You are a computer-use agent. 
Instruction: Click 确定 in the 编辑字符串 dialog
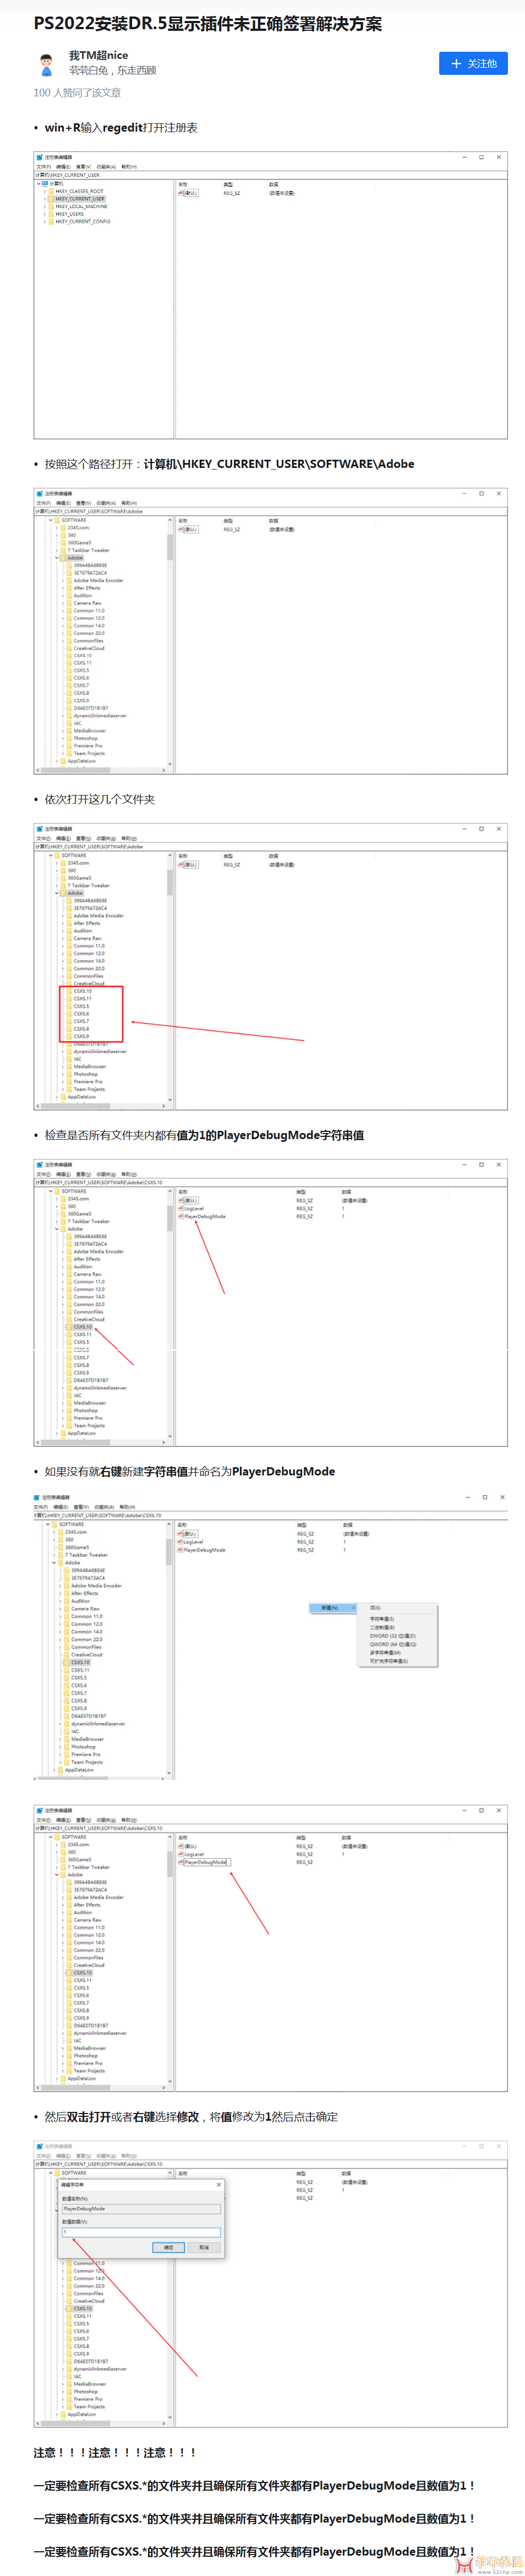[x=168, y=2247]
